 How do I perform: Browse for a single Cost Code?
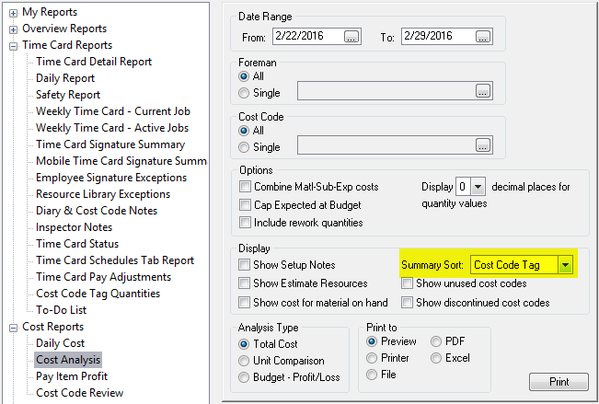[x=483, y=145]
